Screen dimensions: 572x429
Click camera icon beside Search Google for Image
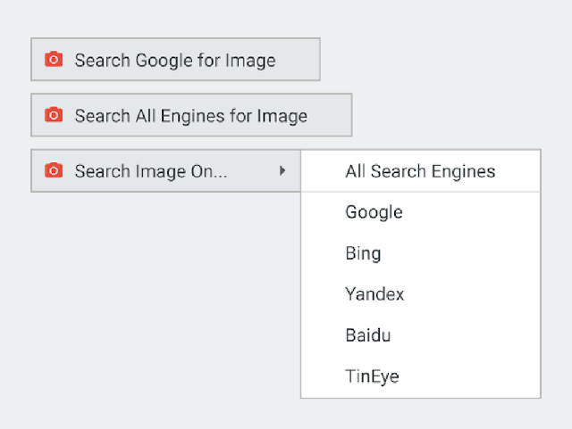pos(54,59)
